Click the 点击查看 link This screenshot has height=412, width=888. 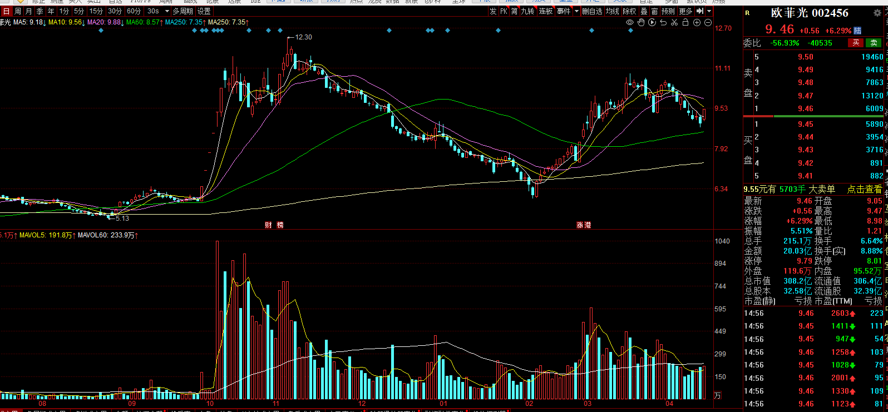click(x=864, y=189)
